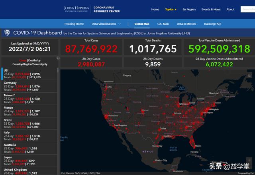
Task: Go to Tracking Home link
Action: tap(74, 24)
